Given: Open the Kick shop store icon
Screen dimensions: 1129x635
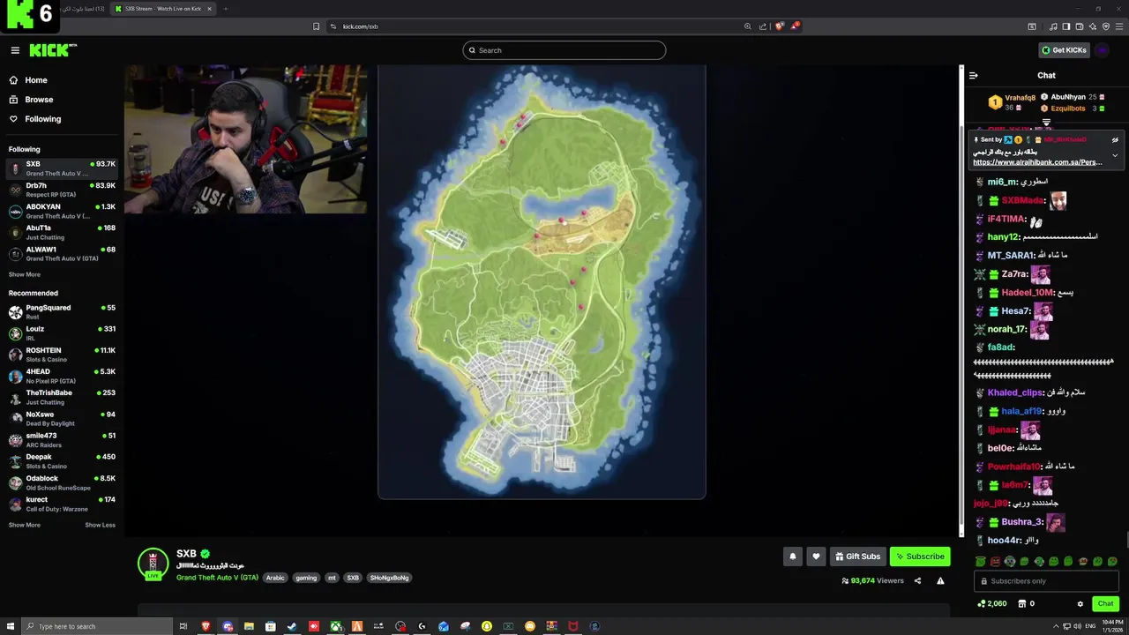Looking at the screenshot, I should 1022,604.
